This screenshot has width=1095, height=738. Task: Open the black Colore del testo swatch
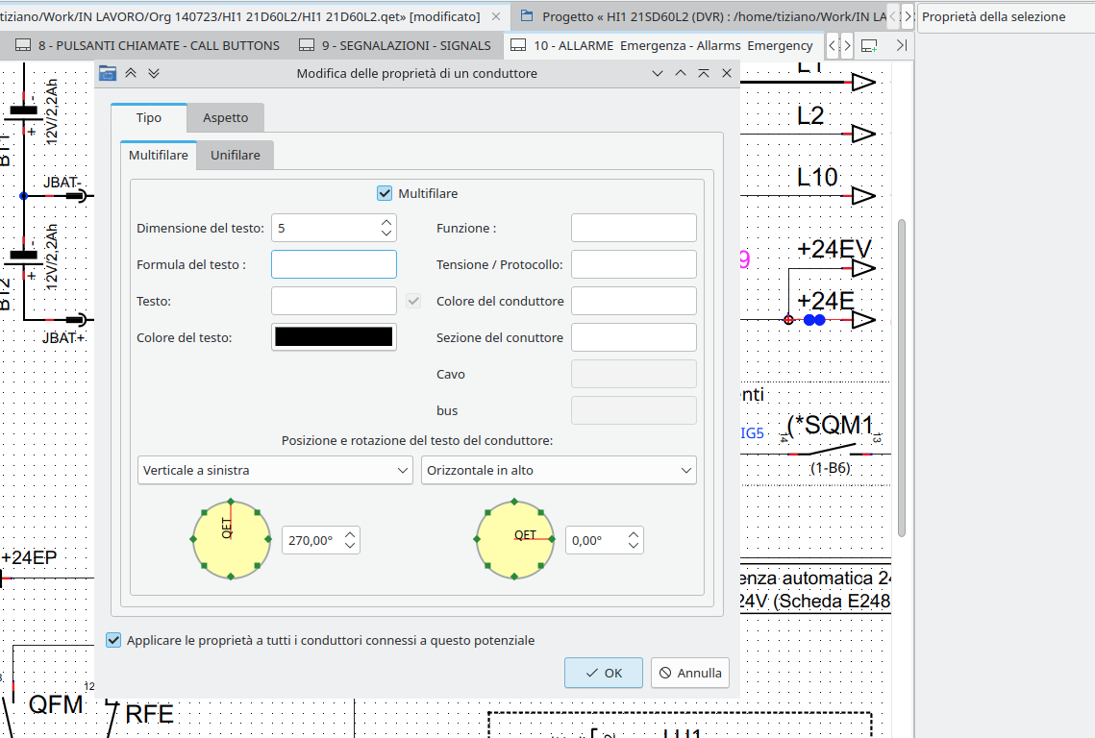tap(334, 337)
